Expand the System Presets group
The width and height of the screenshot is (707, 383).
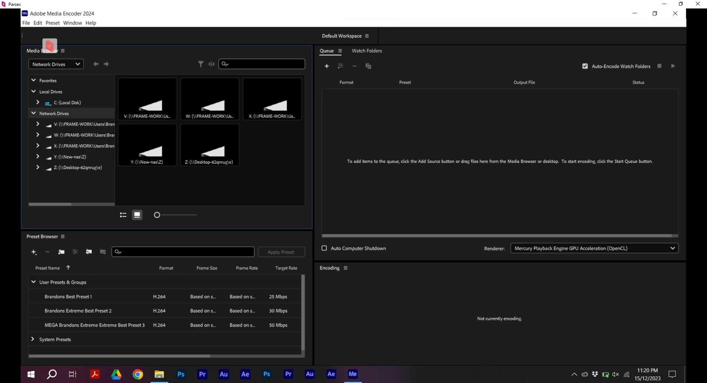point(33,339)
